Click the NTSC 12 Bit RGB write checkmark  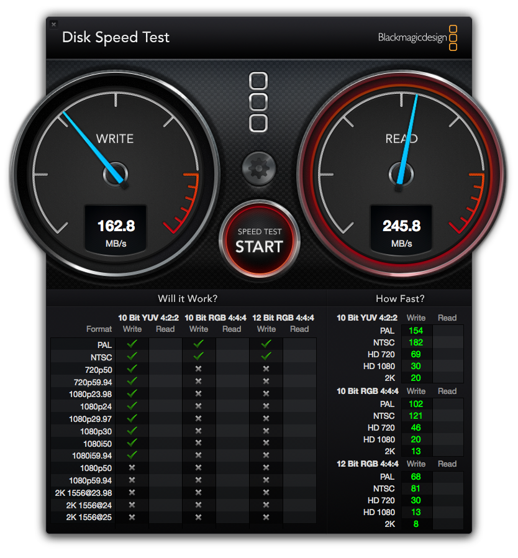click(266, 356)
